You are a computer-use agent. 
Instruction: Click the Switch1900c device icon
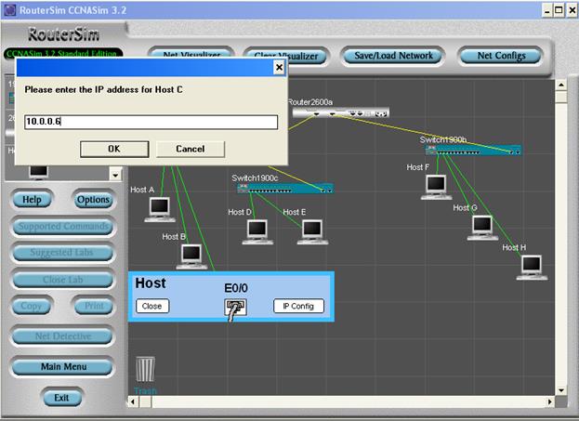285,189
